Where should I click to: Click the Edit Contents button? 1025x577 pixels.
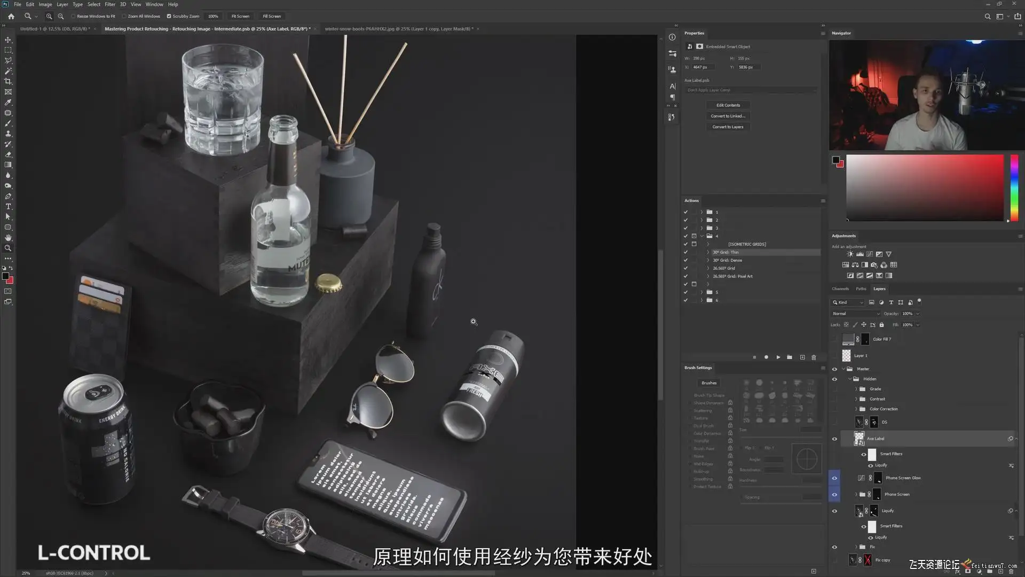point(728,105)
